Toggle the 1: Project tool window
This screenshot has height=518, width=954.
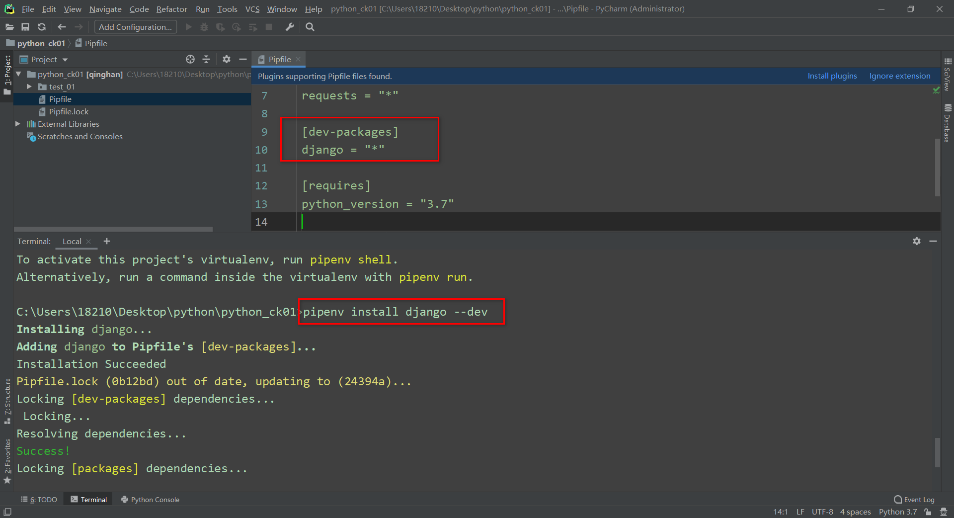point(7,75)
